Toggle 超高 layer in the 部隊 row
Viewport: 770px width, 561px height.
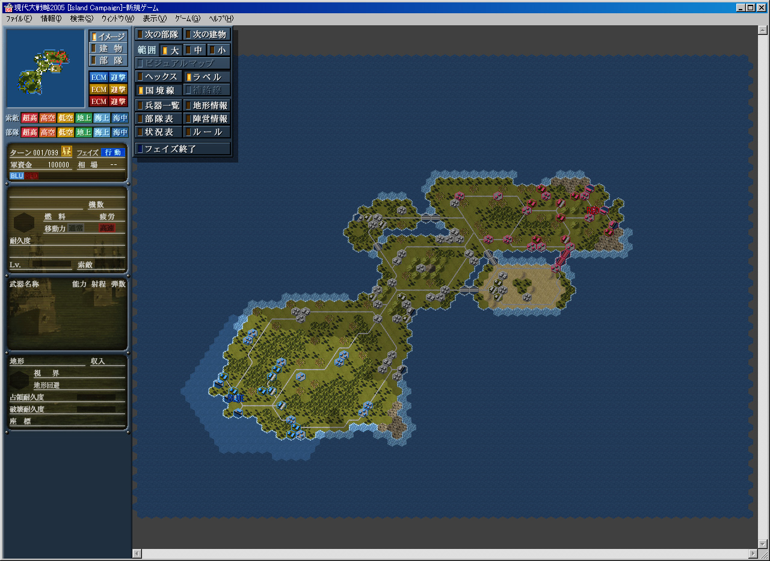(x=30, y=132)
